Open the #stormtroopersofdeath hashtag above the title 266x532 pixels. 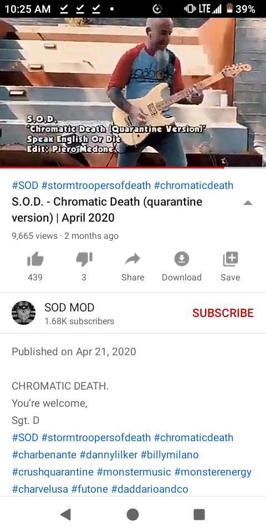click(96, 186)
